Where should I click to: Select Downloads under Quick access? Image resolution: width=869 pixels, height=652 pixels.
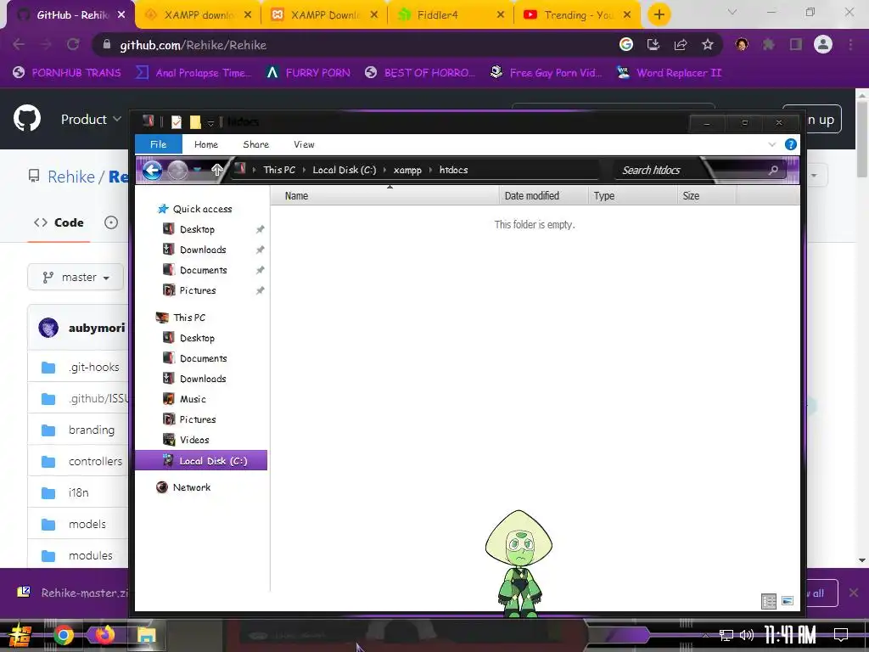point(203,250)
